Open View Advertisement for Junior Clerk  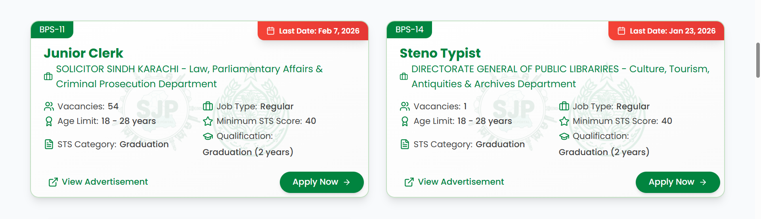pyautogui.click(x=105, y=182)
